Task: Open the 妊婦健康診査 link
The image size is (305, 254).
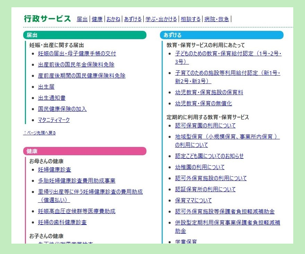Action: [x=54, y=169]
